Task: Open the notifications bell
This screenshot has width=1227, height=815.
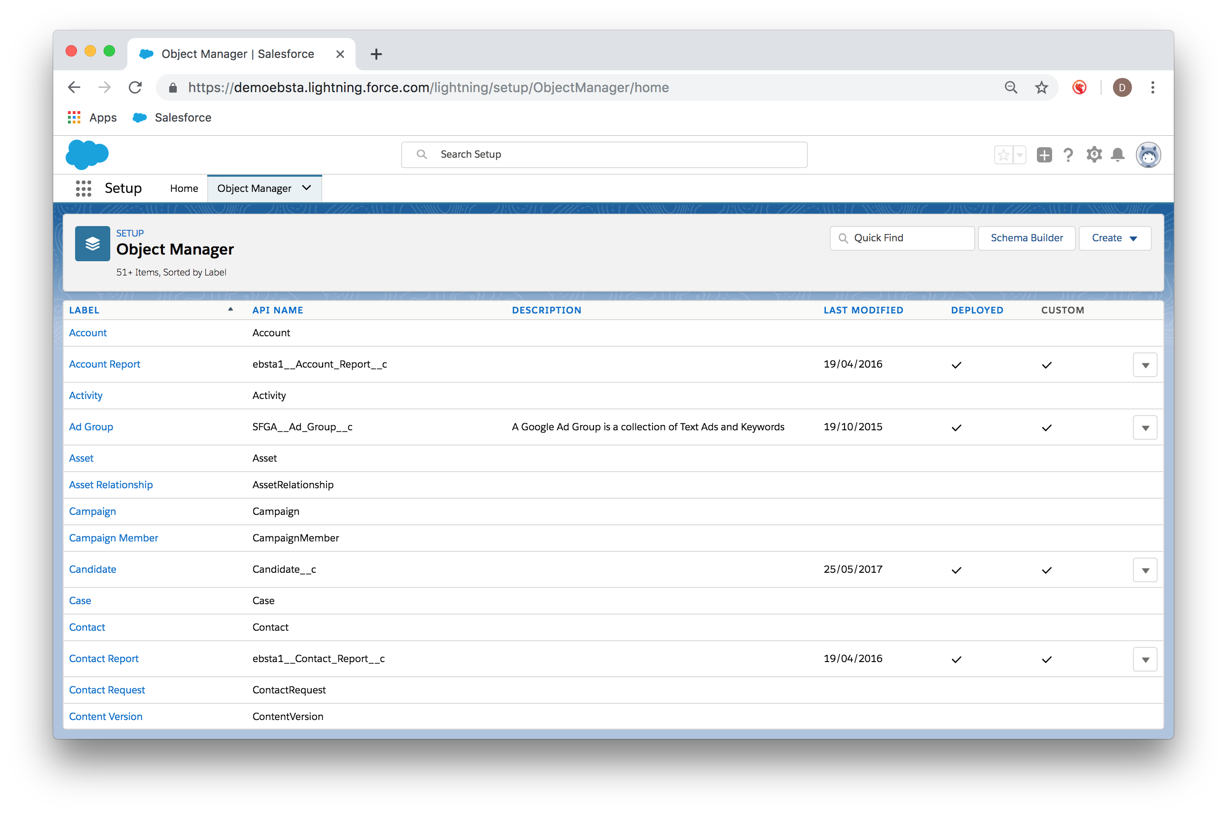Action: pos(1117,155)
